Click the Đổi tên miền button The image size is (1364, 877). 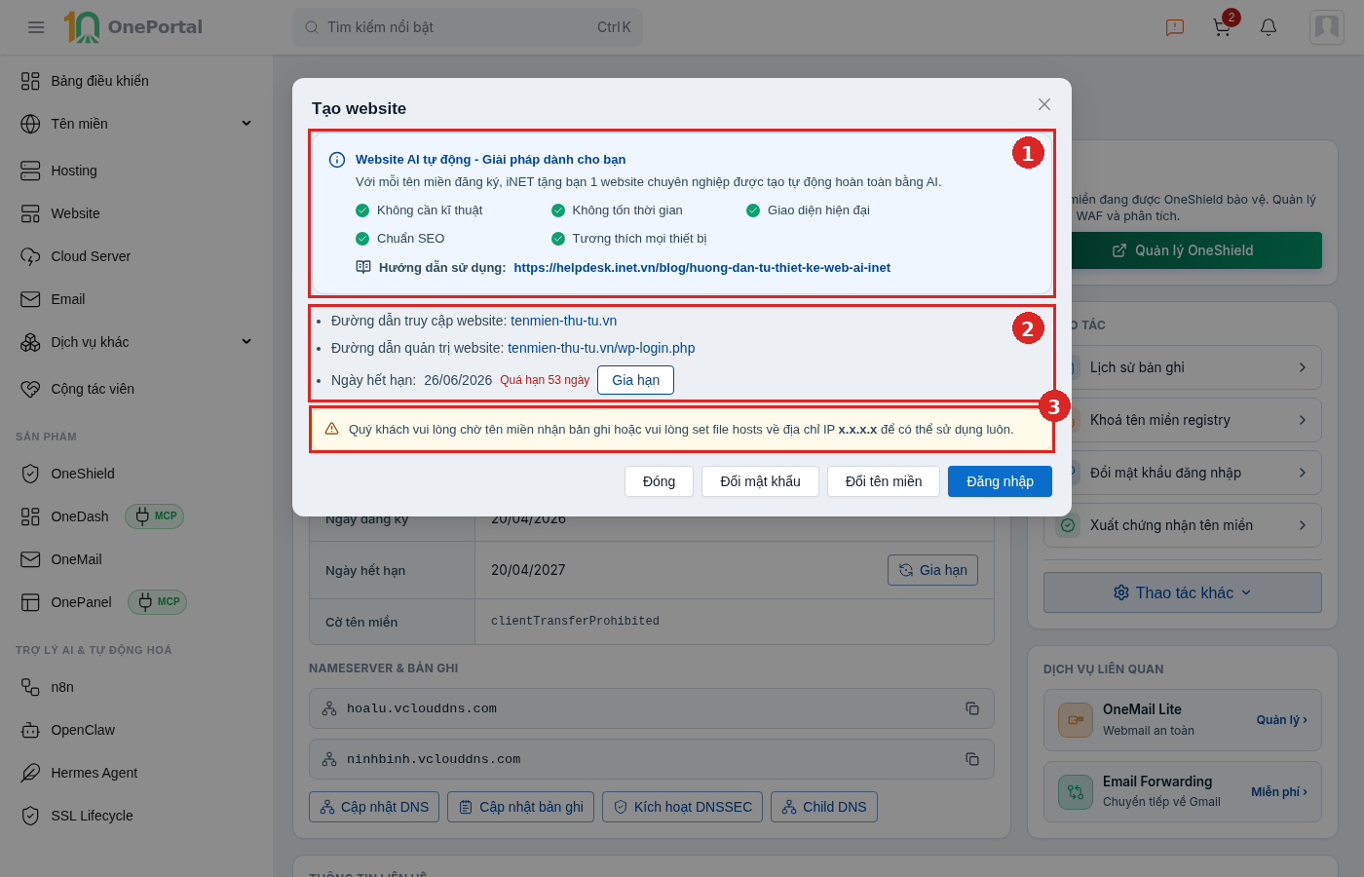point(884,481)
